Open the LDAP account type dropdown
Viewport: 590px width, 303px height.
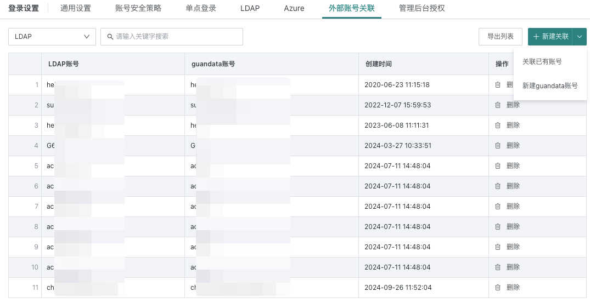52,37
